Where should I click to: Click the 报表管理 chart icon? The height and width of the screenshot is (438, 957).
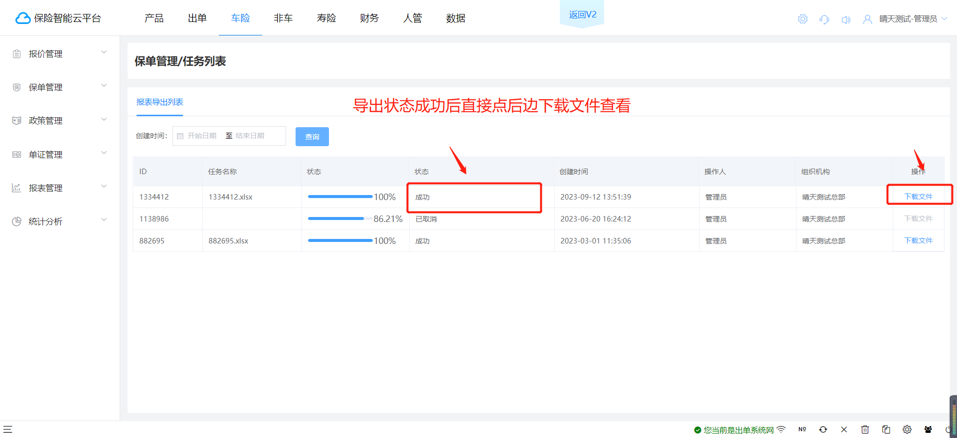(x=16, y=188)
